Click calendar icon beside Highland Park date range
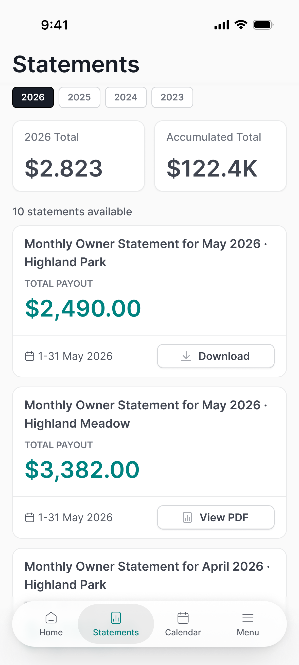 (29, 356)
